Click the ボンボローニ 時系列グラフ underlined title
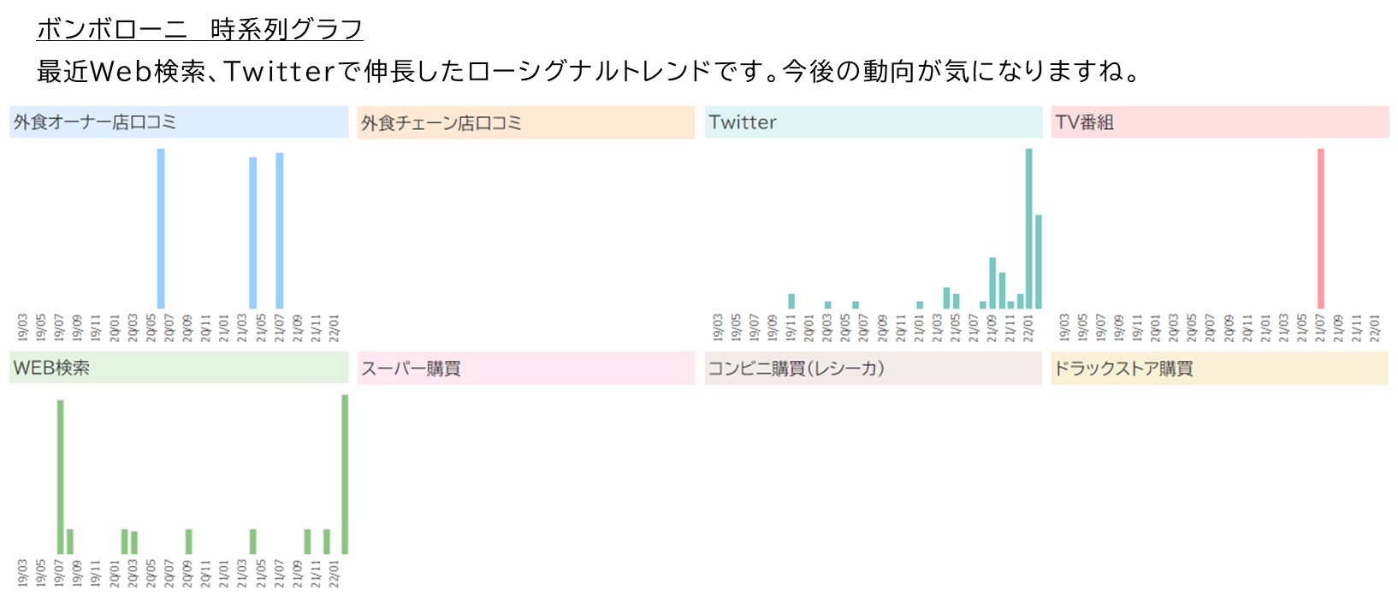The width and height of the screenshot is (1398, 596). 199,29
